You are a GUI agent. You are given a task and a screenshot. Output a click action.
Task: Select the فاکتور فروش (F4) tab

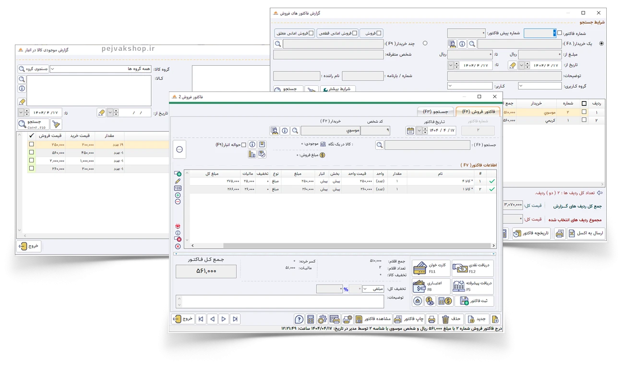point(478,112)
